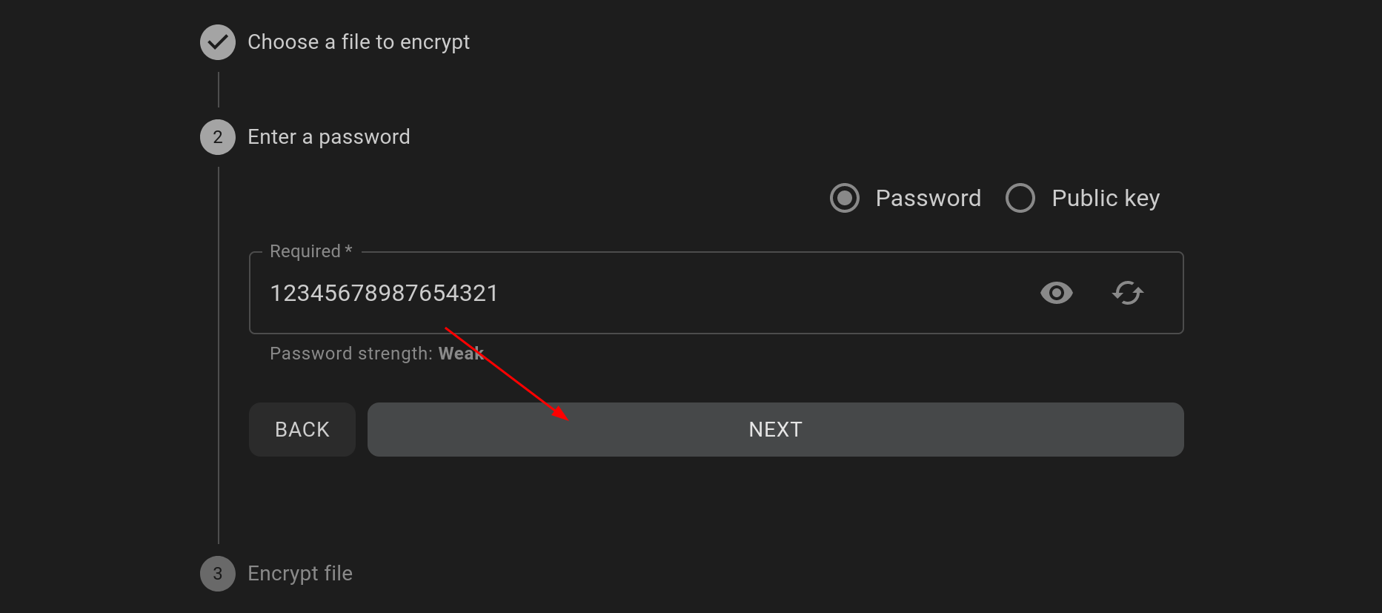Viewport: 1382px width, 613px height.
Task: Click the red arrow annotation
Action: pyautogui.click(x=507, y=374)
